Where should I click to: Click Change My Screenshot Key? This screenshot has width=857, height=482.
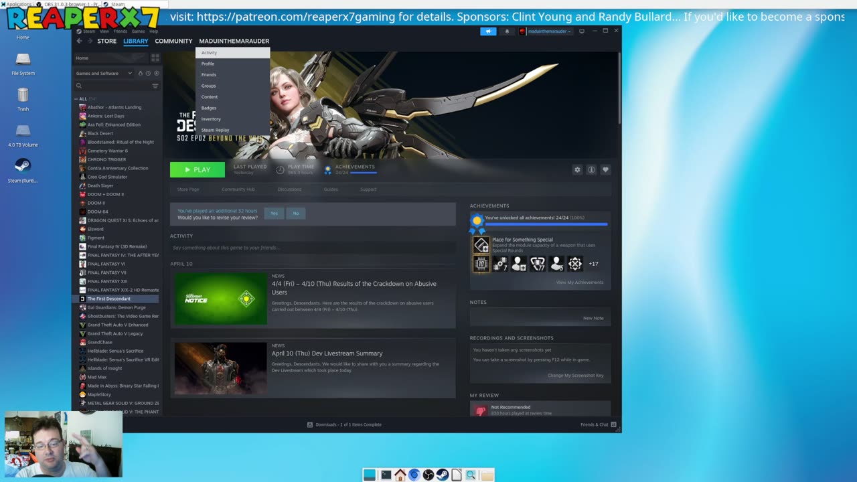coord(575,375)
